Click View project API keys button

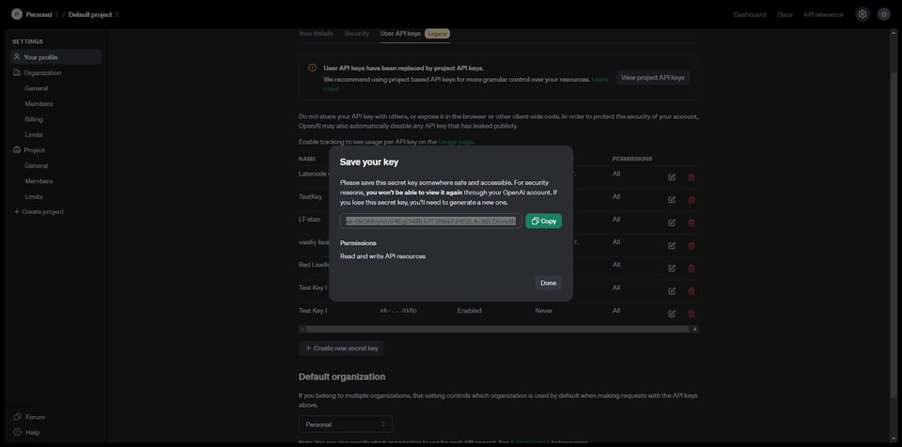pos(652,77)
